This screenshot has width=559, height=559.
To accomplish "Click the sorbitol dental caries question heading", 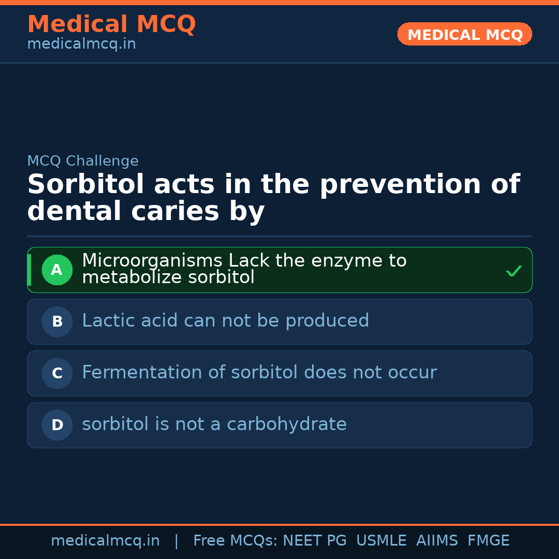I will click(x=273, y=198).
